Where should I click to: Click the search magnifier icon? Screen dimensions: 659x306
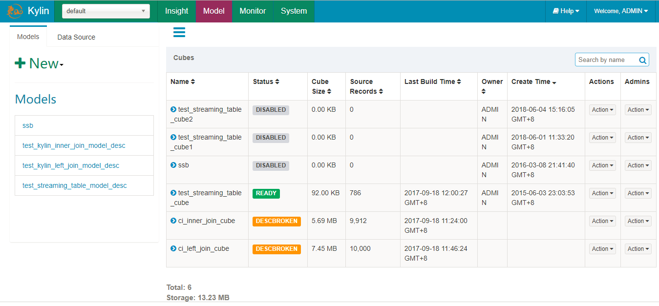[x=642, y=60]
